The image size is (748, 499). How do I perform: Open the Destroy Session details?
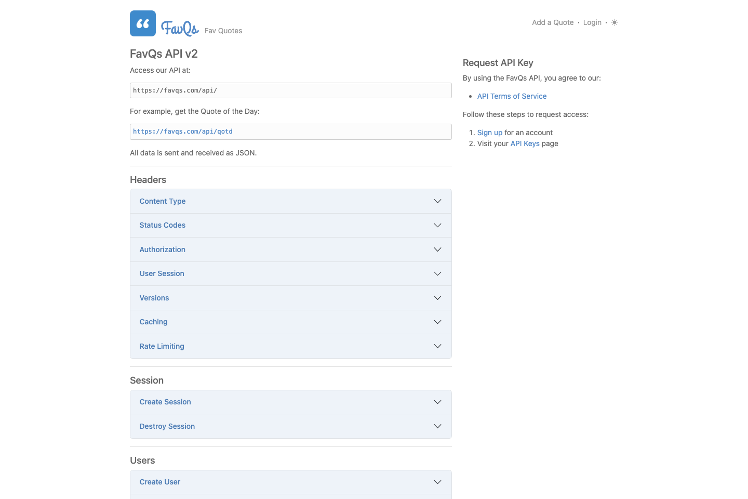290,426
